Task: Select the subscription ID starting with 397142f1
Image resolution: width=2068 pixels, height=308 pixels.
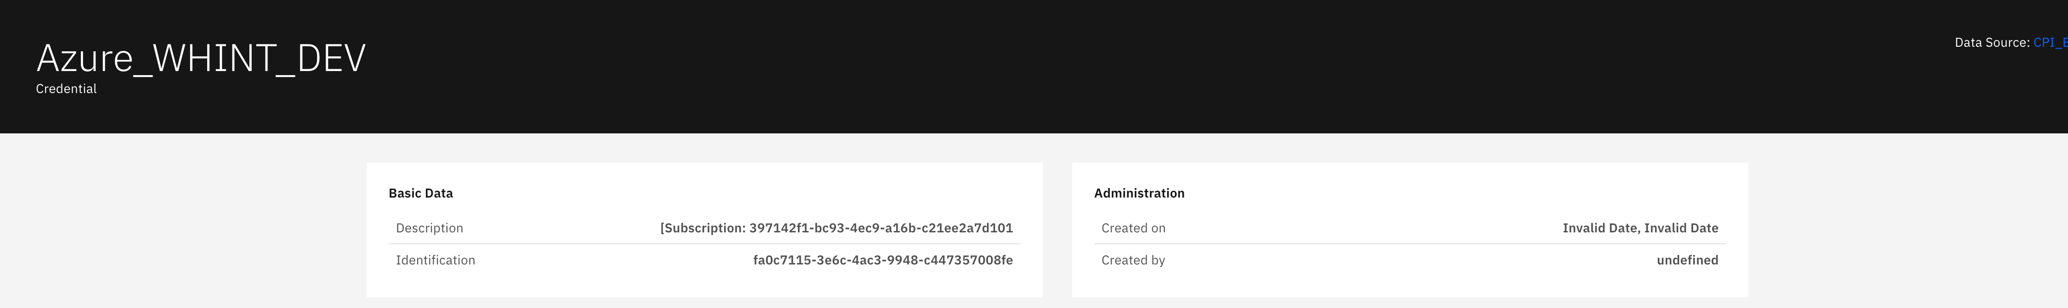Action: tap(881, 228)
